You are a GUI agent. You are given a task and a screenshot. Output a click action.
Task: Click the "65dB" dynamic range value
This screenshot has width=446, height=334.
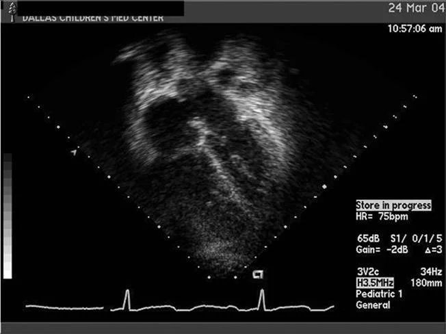click(x=368, y=238)
